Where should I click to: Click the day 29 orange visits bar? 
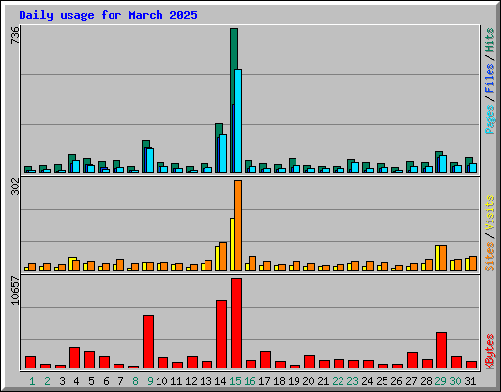point(443,258)
